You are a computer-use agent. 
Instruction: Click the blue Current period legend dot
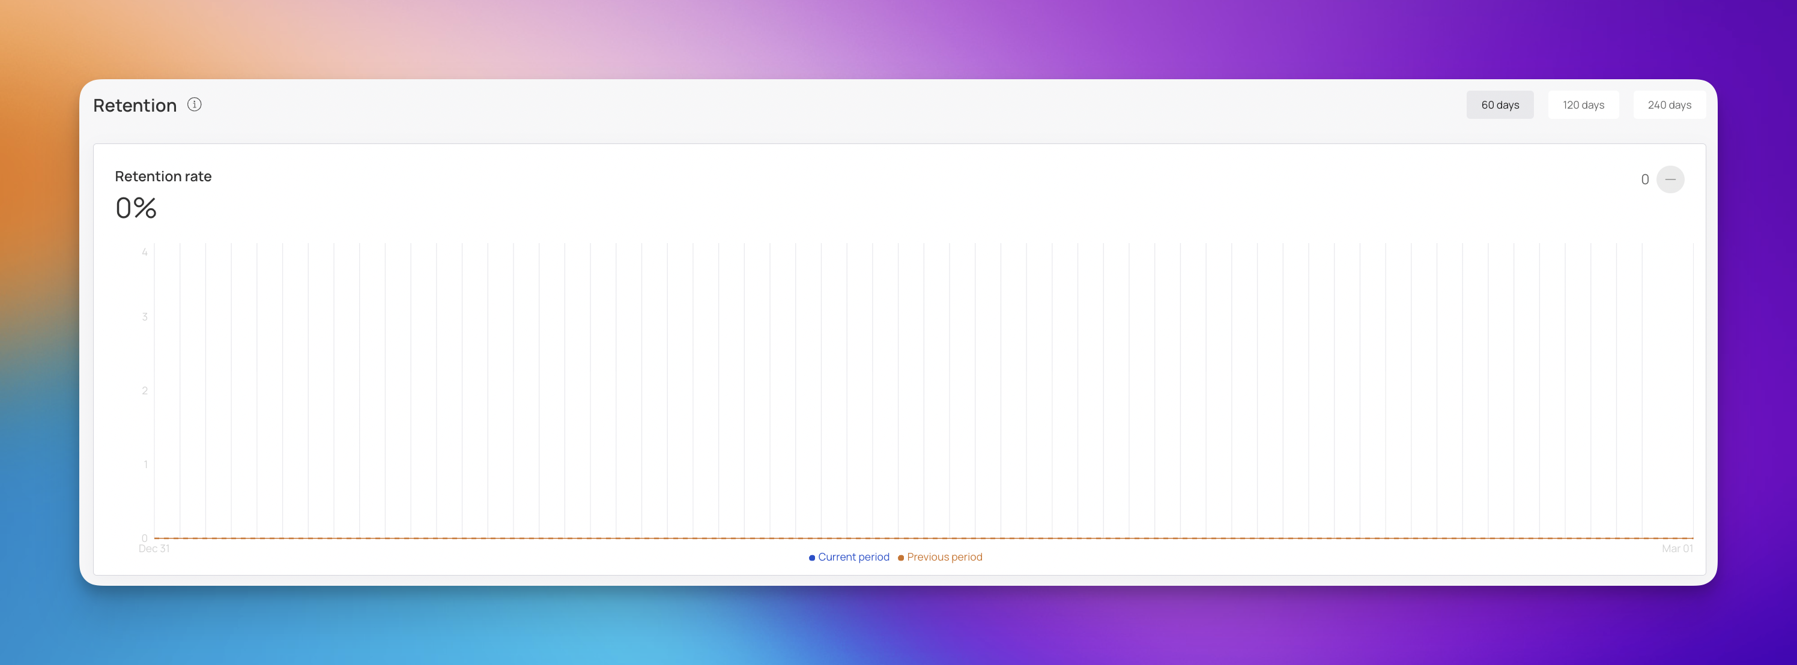(x=812, y=558)
